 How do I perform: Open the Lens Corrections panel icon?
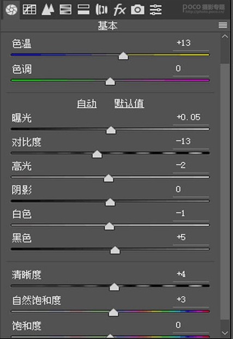[101, 10]
